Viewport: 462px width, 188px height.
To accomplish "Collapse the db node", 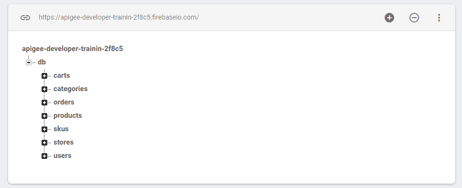I will (x=29, y=63).
